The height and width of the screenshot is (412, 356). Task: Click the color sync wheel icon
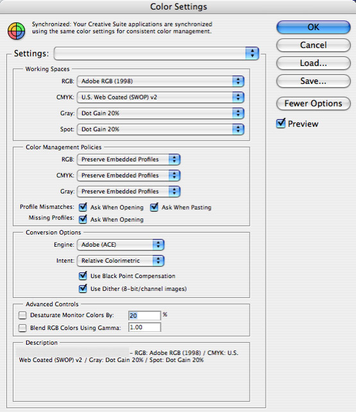[16, 31]
